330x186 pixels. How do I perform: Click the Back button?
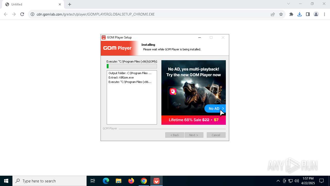(175, 135)
